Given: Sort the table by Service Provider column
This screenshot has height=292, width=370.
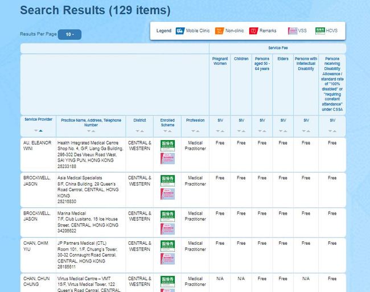Looking at the screenshot, I should (x=38, y=130).
